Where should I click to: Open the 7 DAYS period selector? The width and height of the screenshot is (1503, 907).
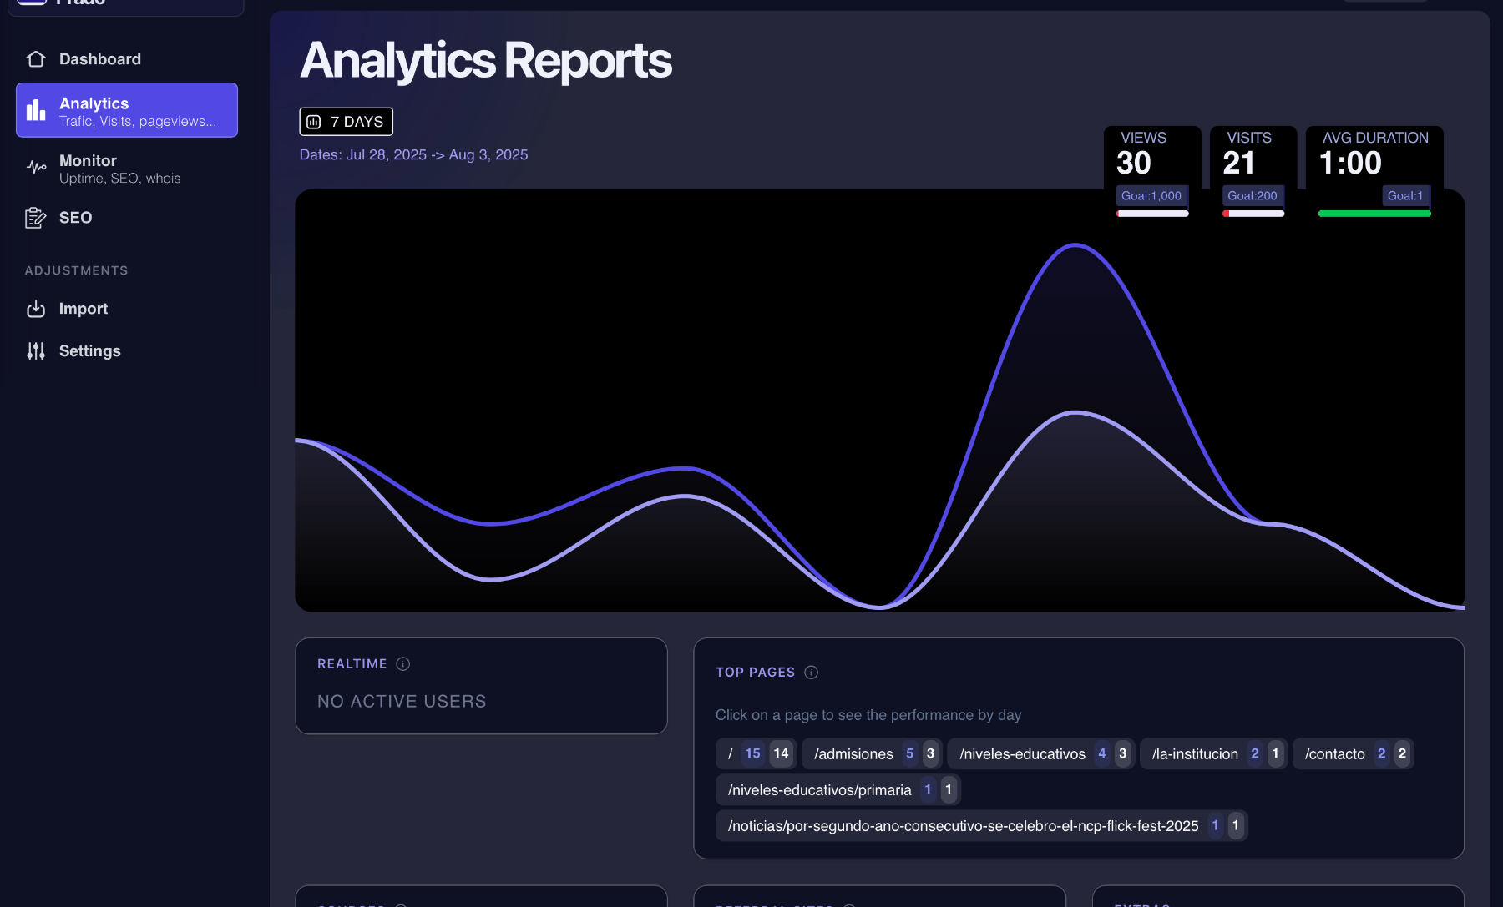346,121
